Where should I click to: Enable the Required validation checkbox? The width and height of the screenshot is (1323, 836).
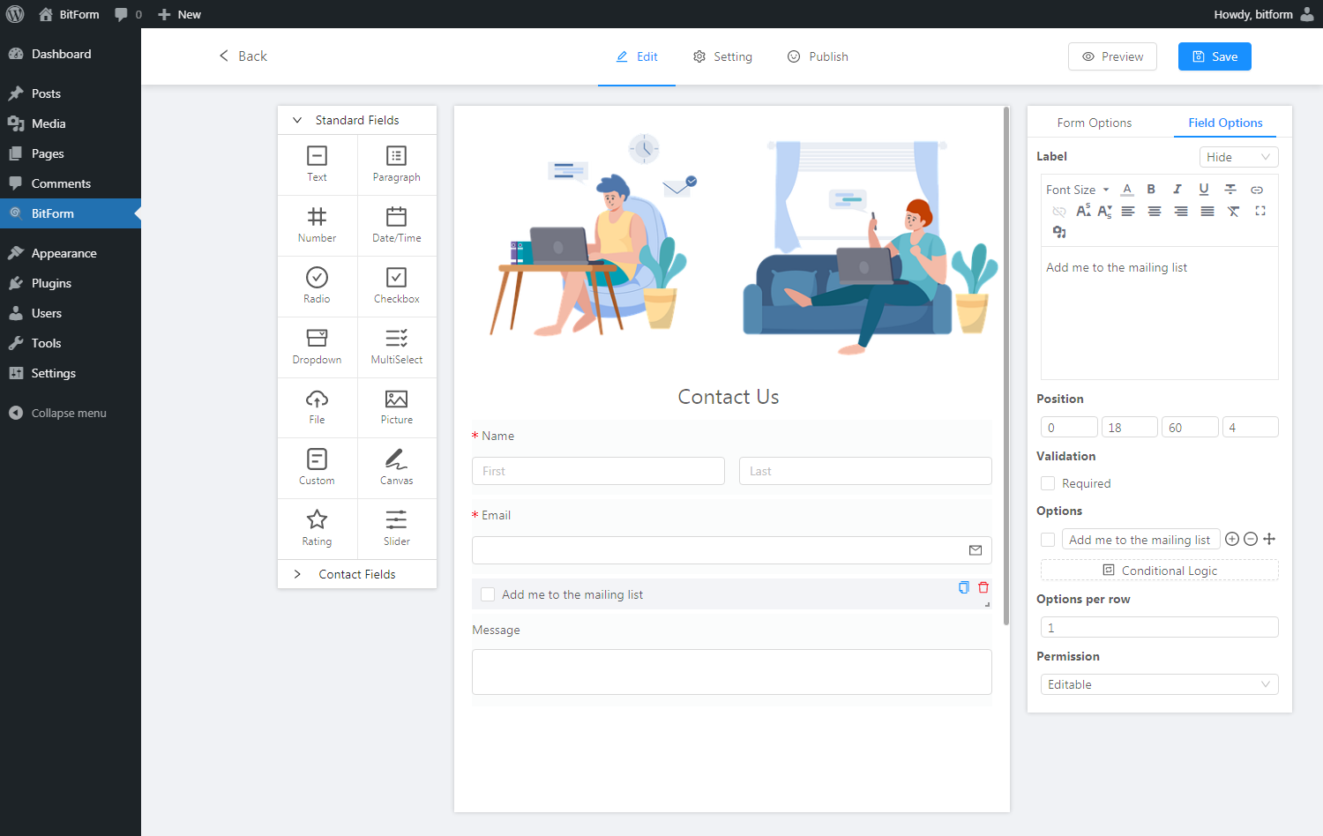point(1048,483)
